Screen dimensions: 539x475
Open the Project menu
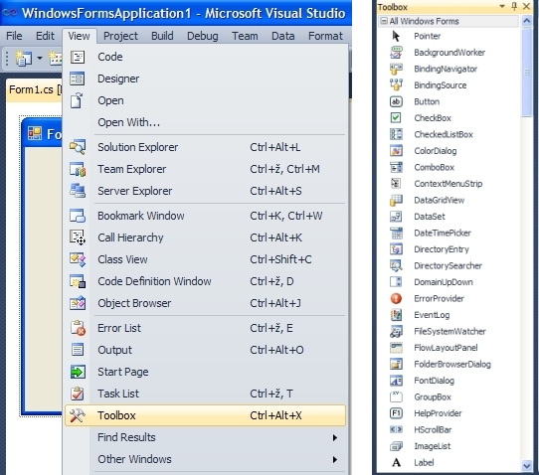coord(120,36)
